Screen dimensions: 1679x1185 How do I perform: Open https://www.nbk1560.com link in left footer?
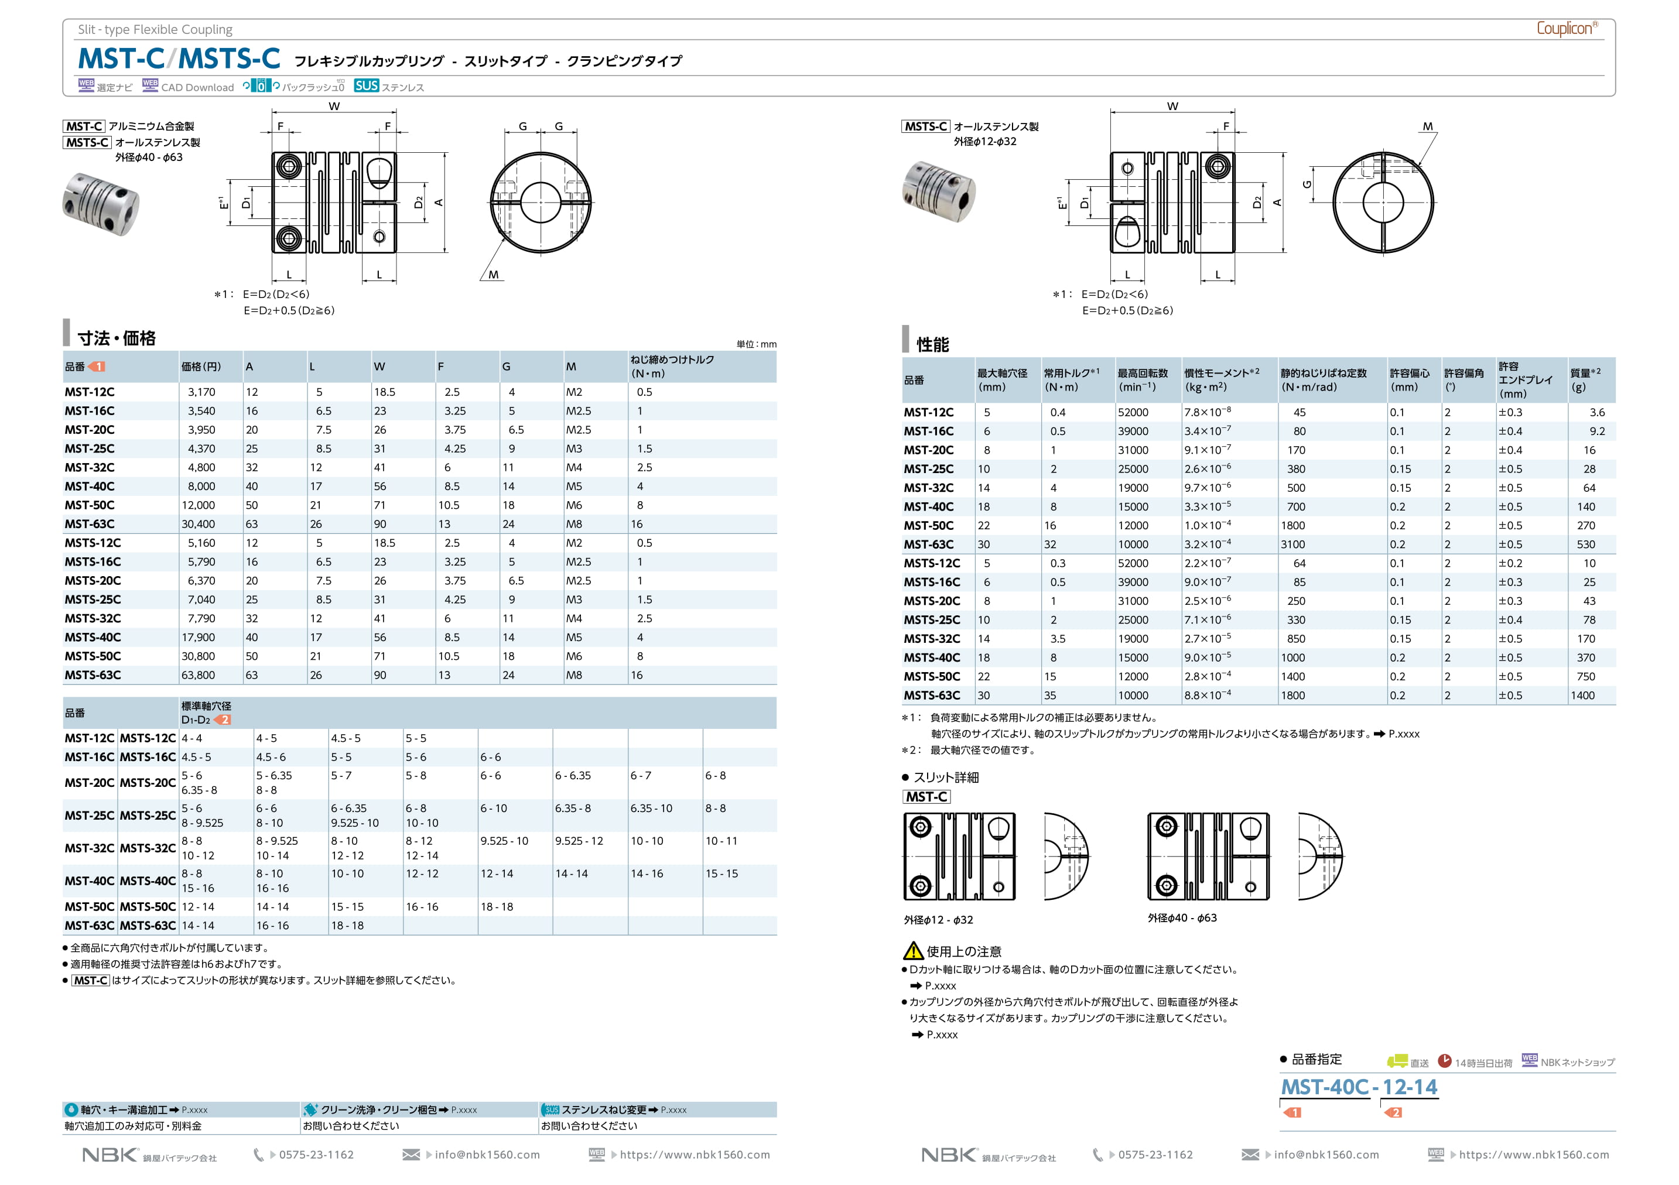click(x=695, y=1155)
